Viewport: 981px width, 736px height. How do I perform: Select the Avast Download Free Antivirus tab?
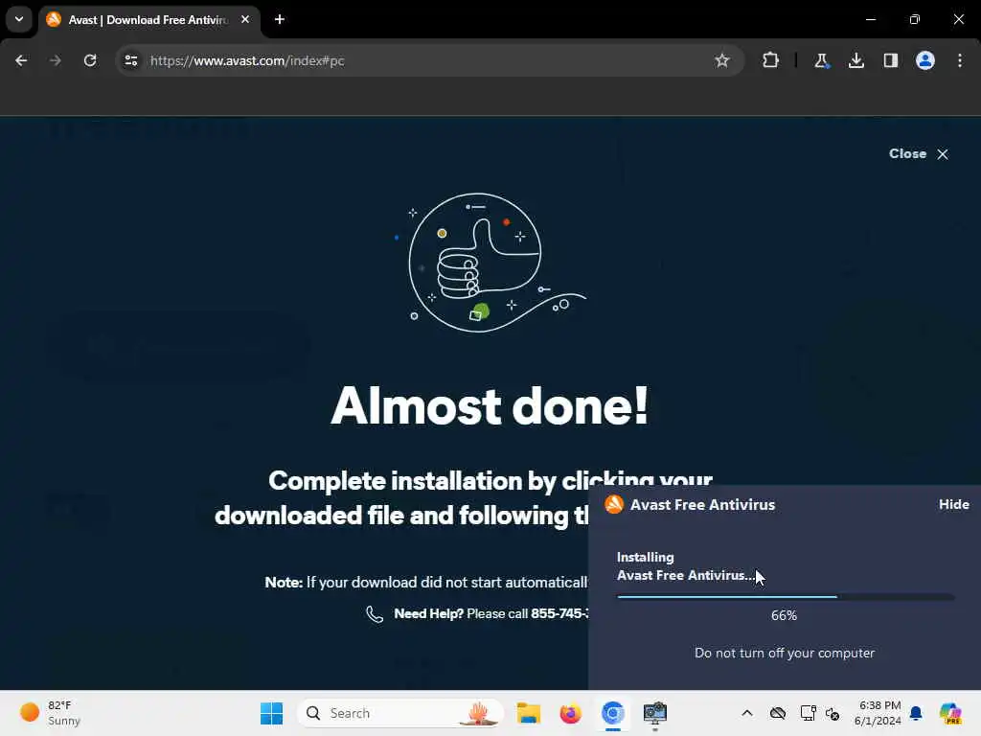pos(148,20)
